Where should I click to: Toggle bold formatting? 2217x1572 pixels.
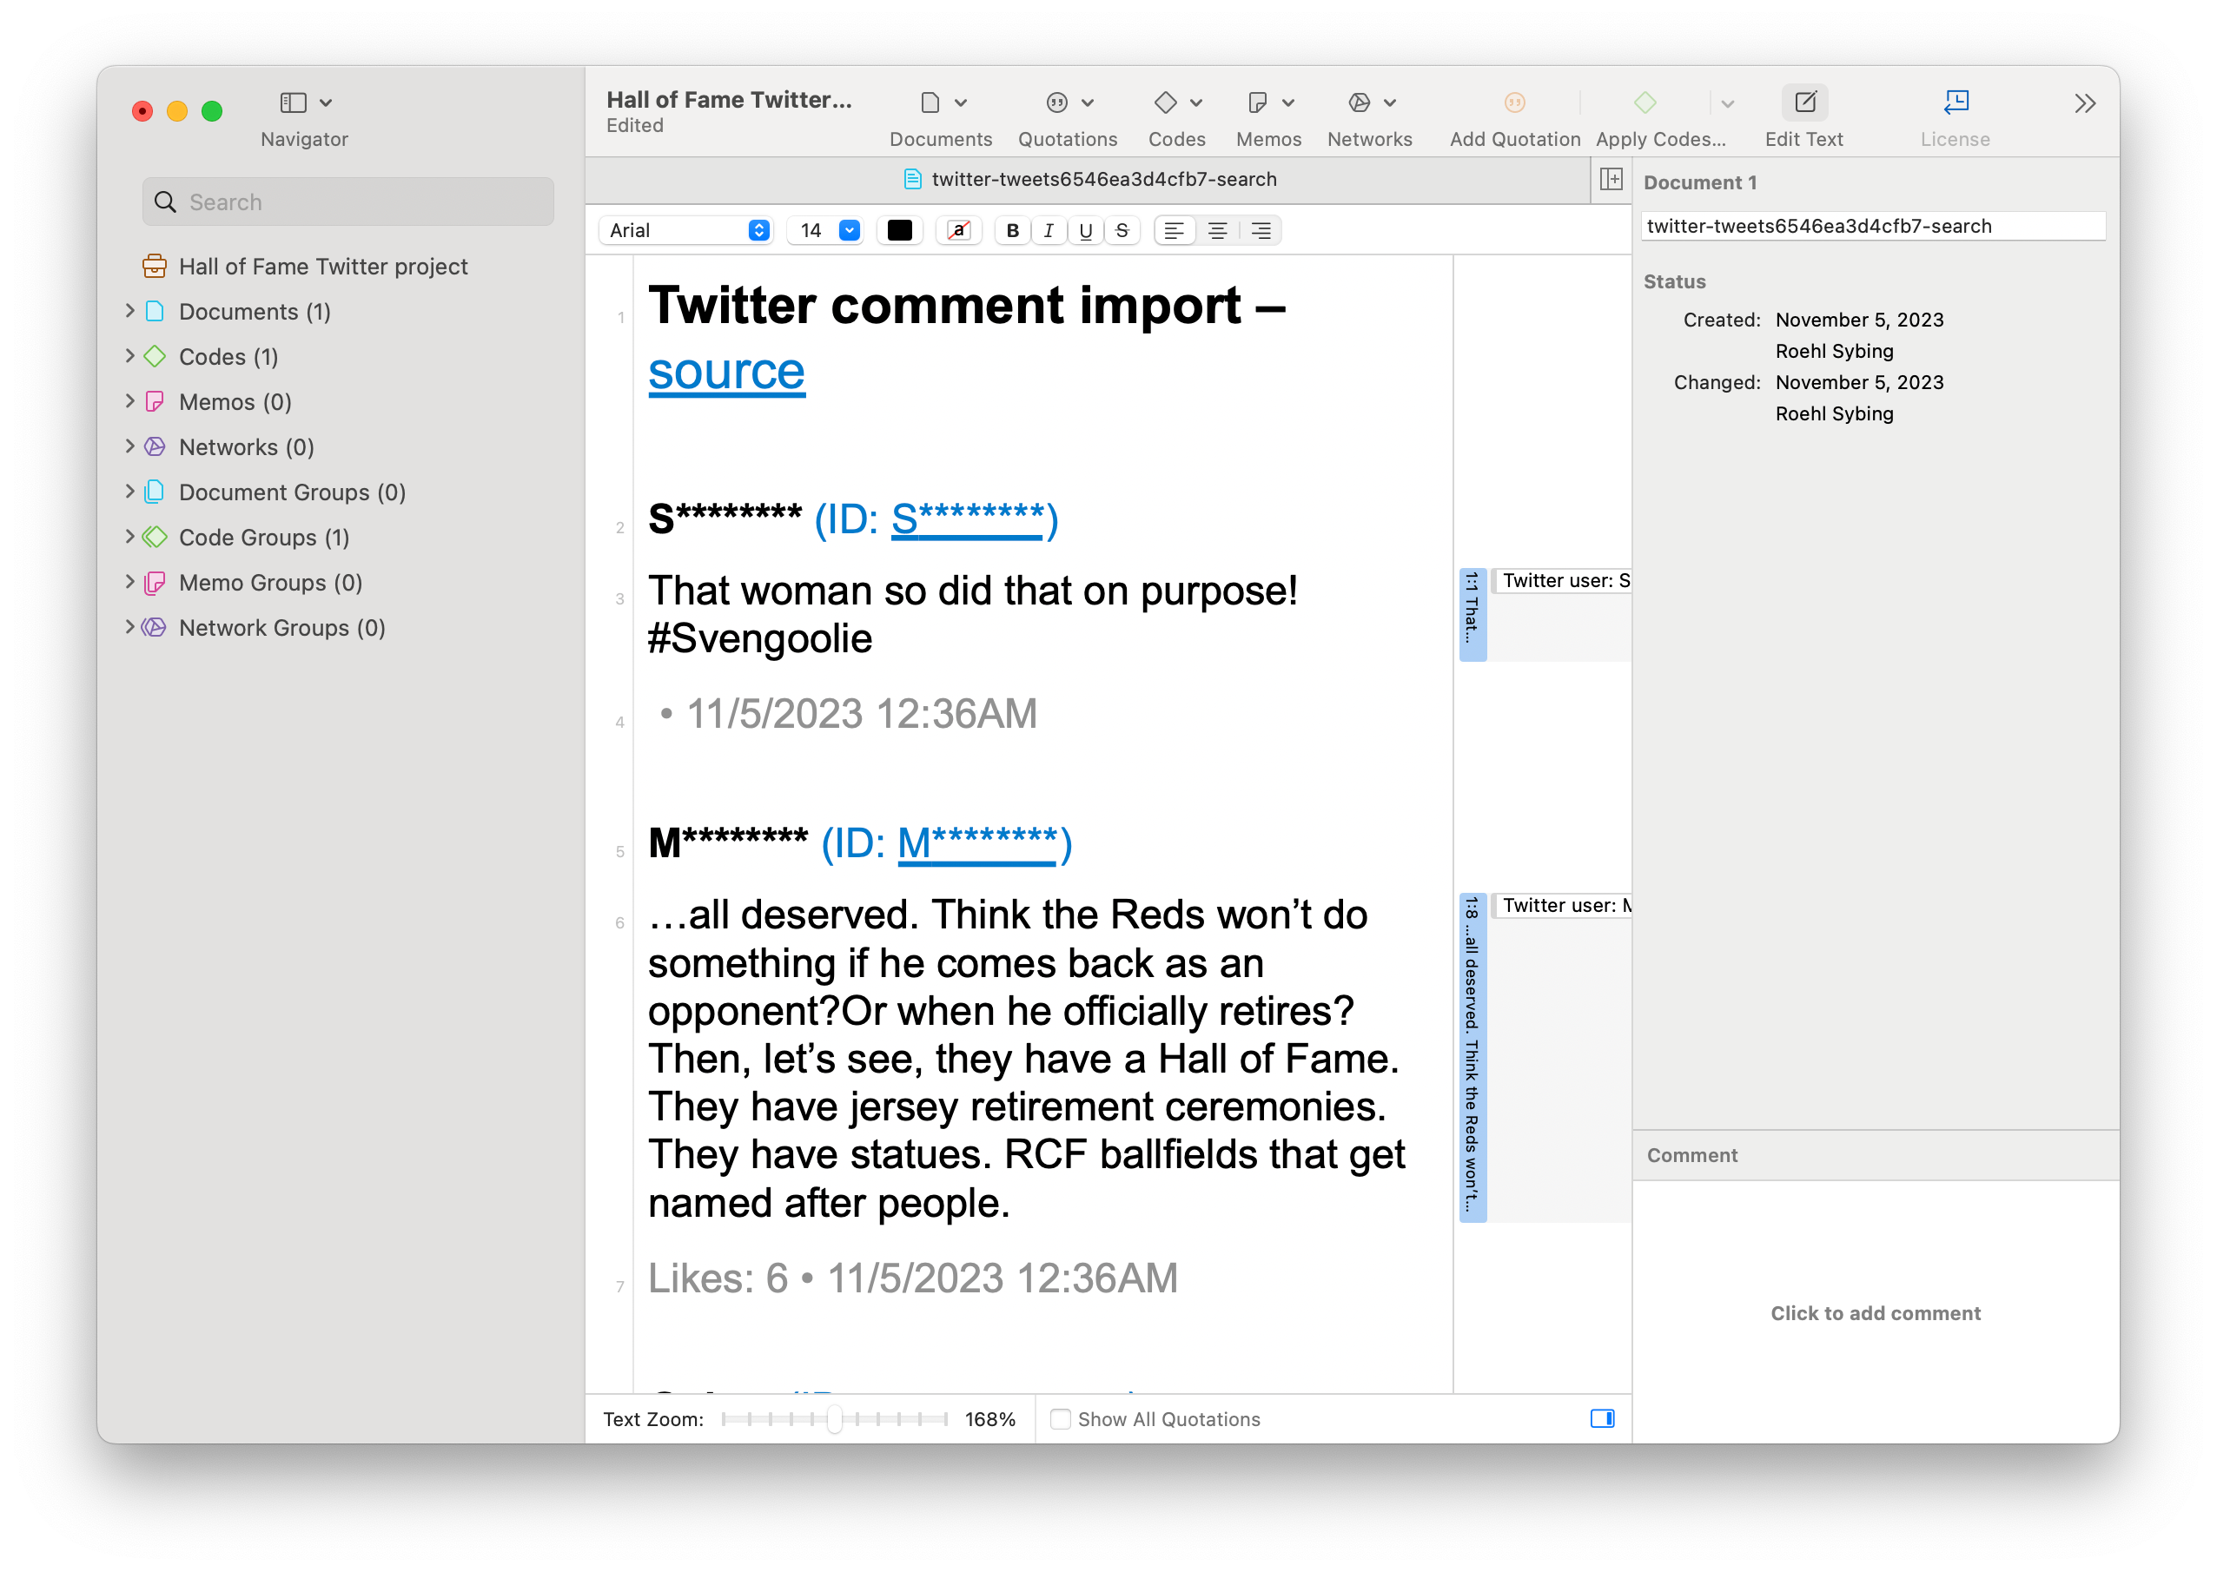click(1013, 230)
